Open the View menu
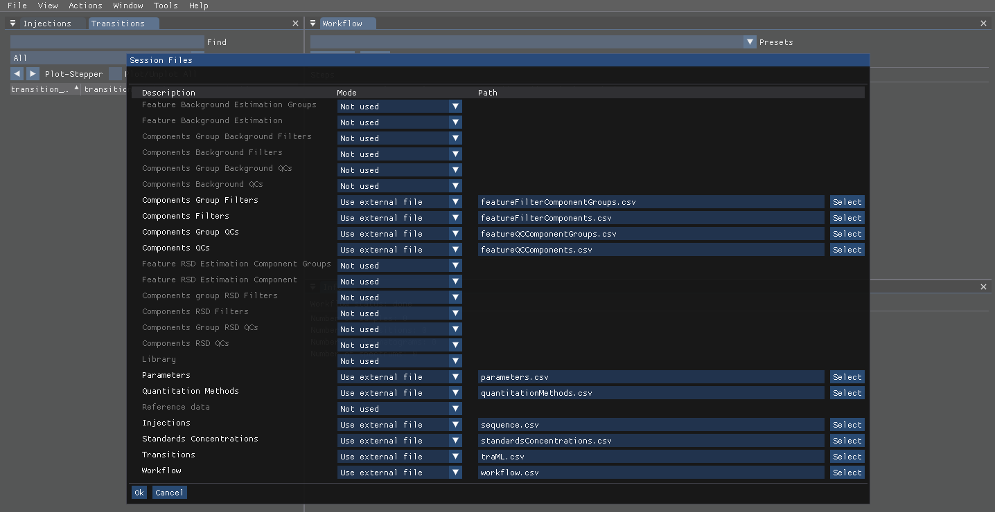 click(48, 6)
